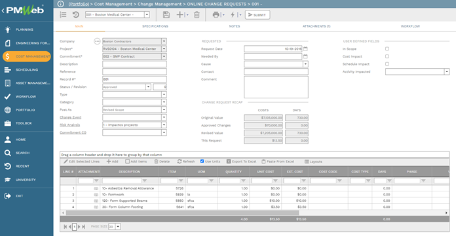This screenshot has width=456, height=236.
Task: Open the Change Event link
Action: pyautogui.click(x=71, y=117)
